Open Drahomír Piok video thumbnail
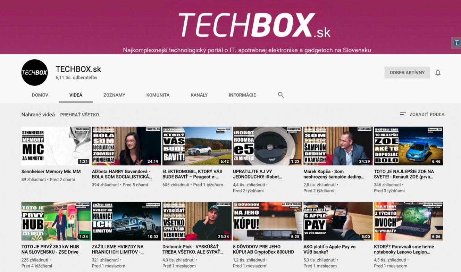This screenshot has width=461, height=272. (x=197, y=221)
